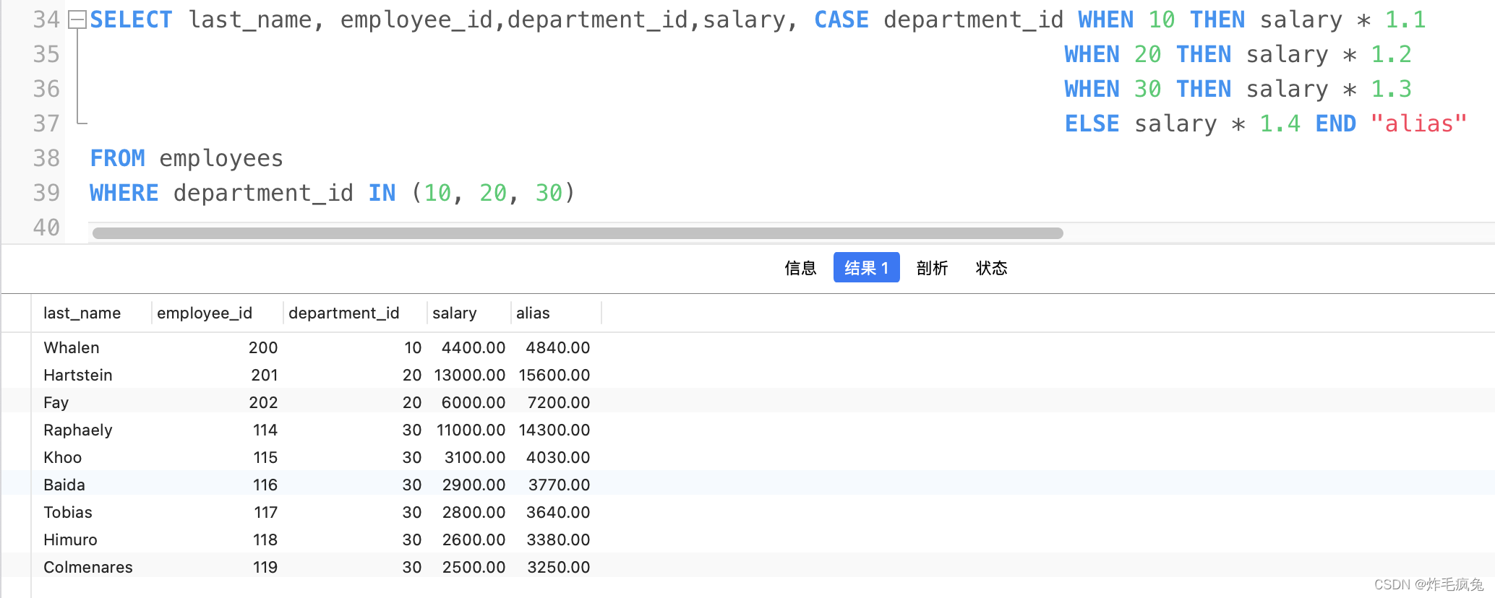Select the Himuro cell
The width and height of the screenshot is (1495, 598).
coord(70,539)
